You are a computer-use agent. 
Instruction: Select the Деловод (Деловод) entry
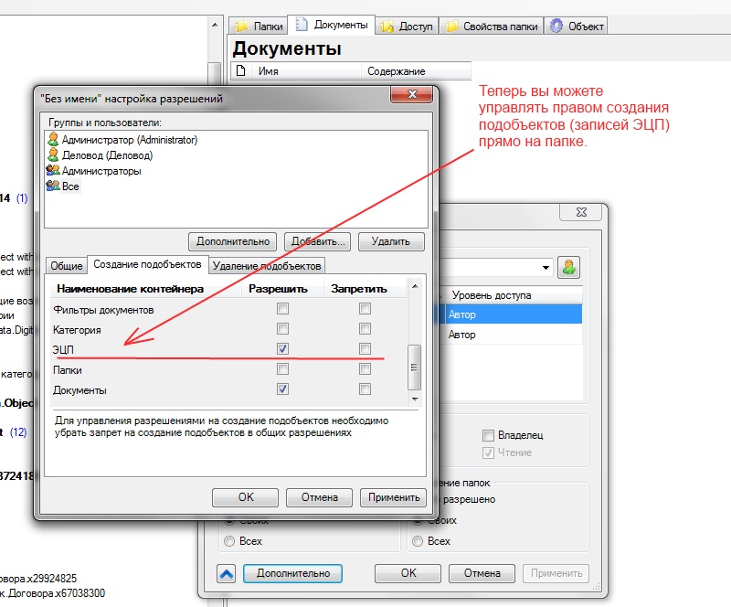click(107, 154)
